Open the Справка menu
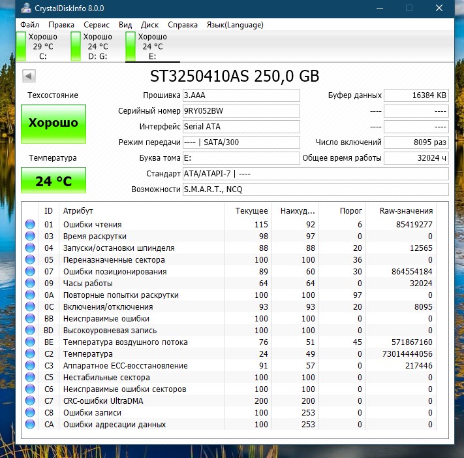The image size is (464, 458). [x=183, y=25]
